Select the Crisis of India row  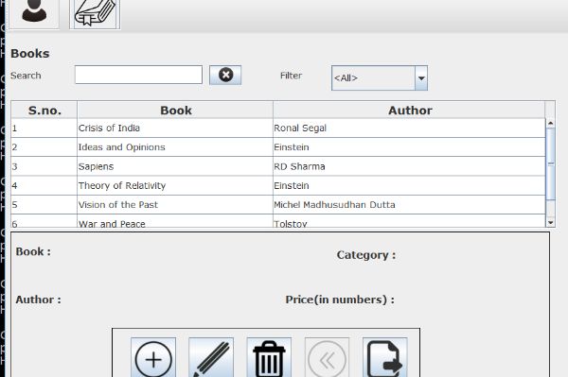pos(278,128)
